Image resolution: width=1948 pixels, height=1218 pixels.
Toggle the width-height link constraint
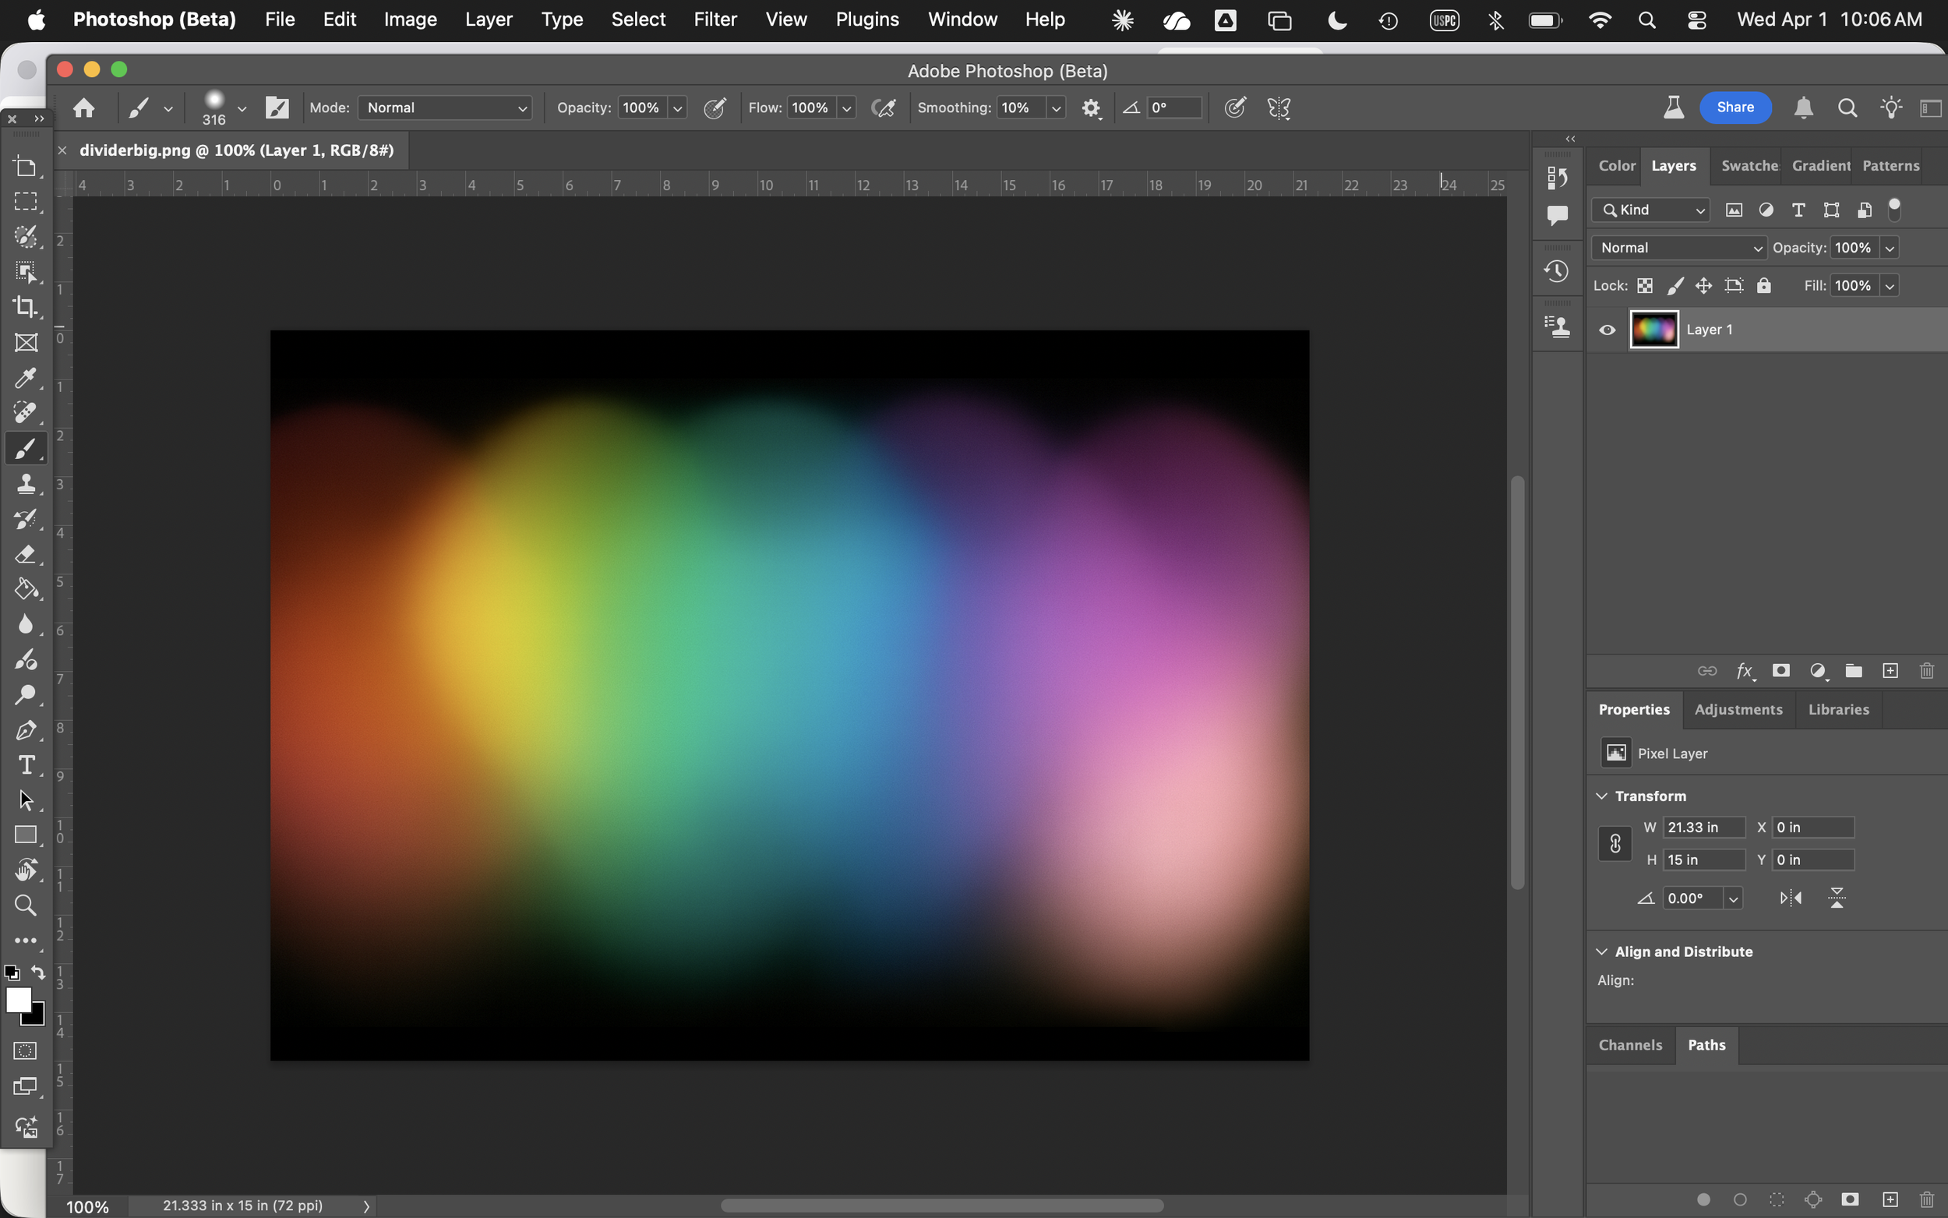tap(1615, 843)
